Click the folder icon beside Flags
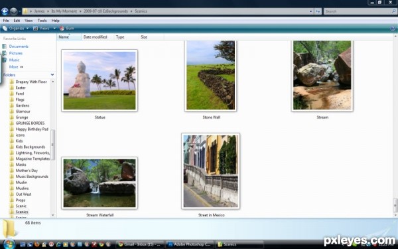 click(x=12, y=100)
